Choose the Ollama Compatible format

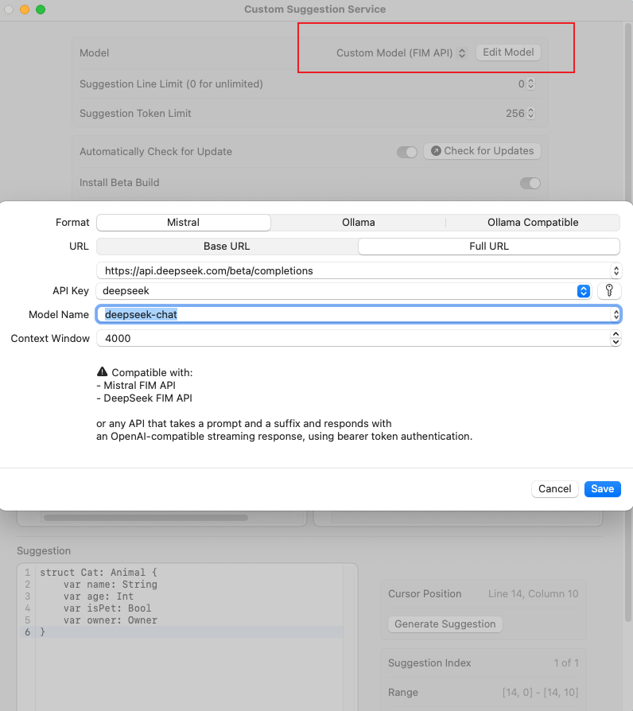[533, 223]
